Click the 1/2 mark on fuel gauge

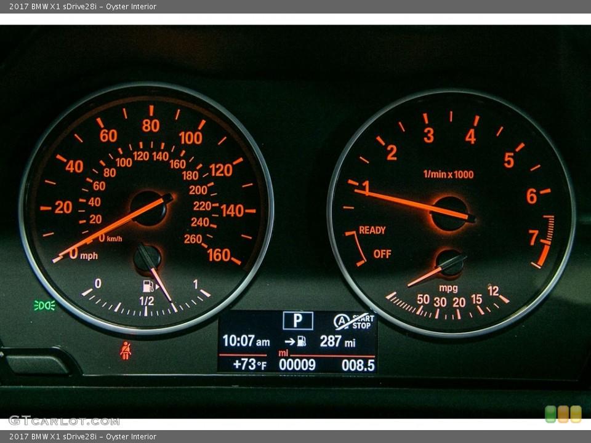coord(147,301)
